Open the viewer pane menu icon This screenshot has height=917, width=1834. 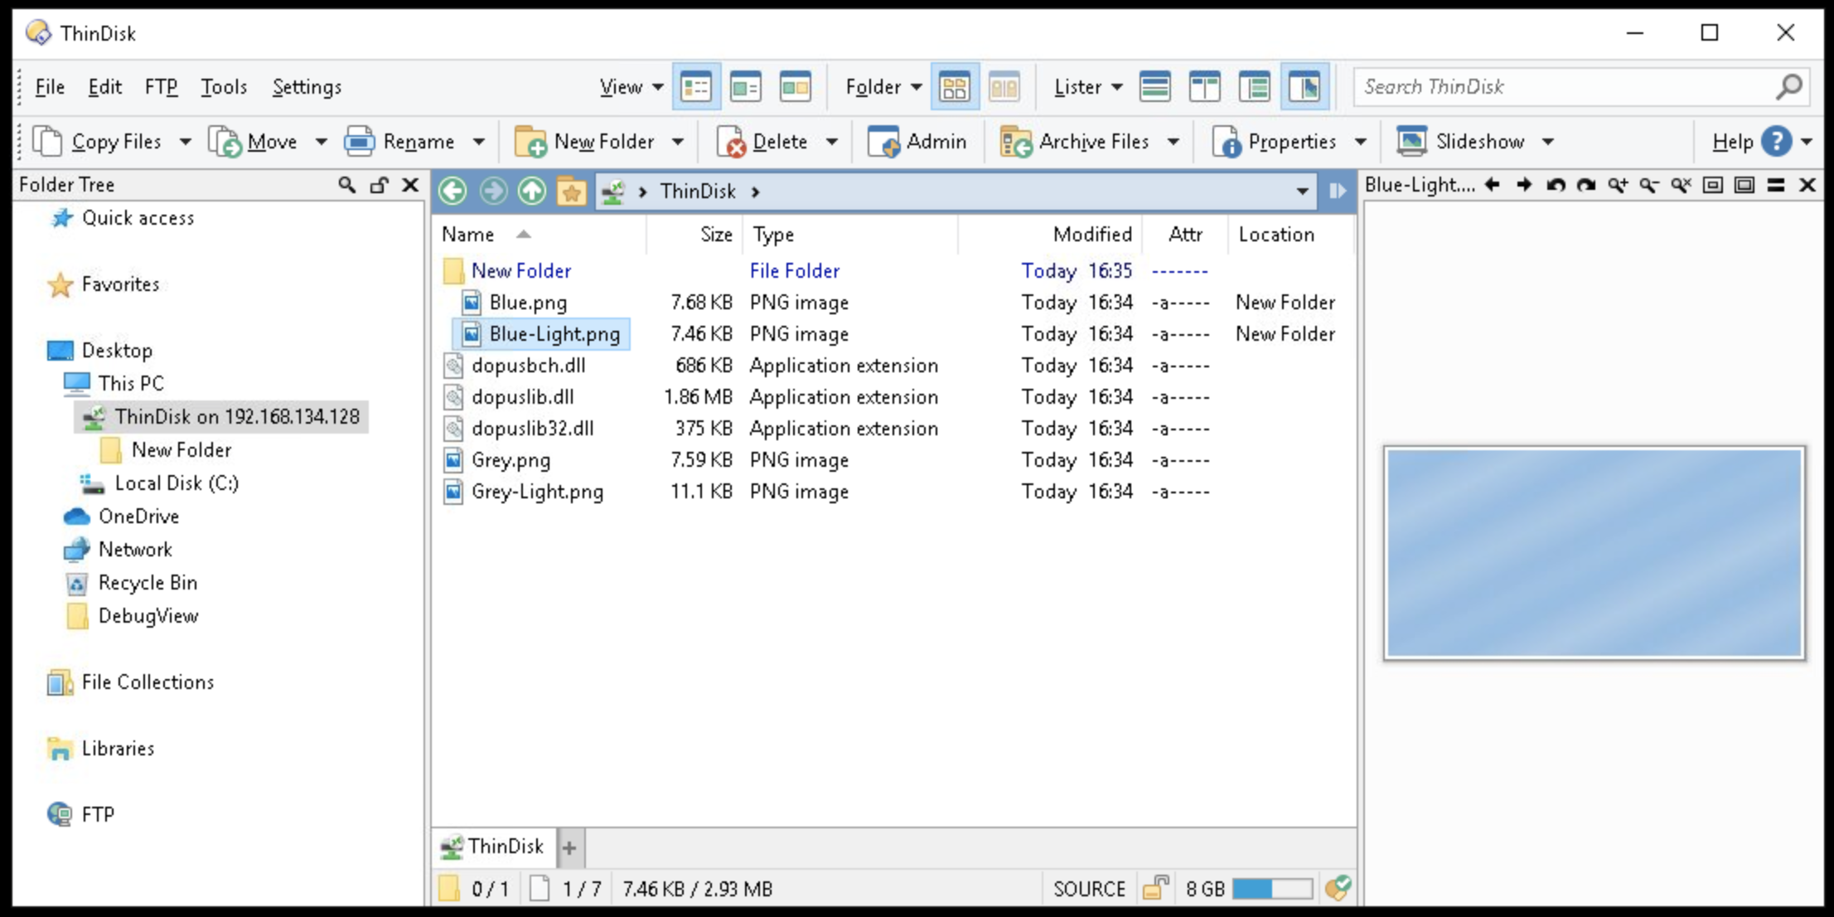(x=1776, y=185)
